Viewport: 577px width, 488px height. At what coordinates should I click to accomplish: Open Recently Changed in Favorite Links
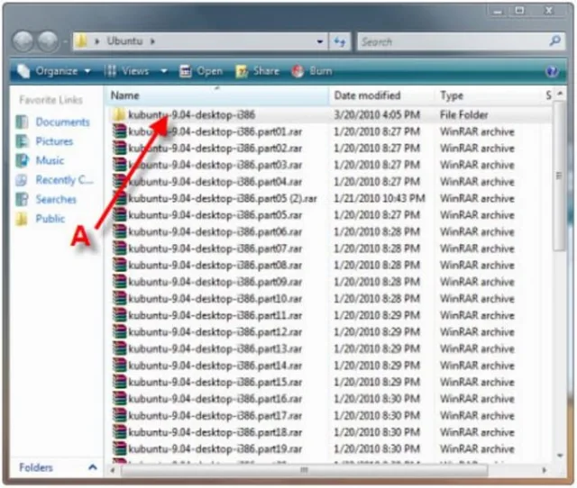tap(64, 180)
